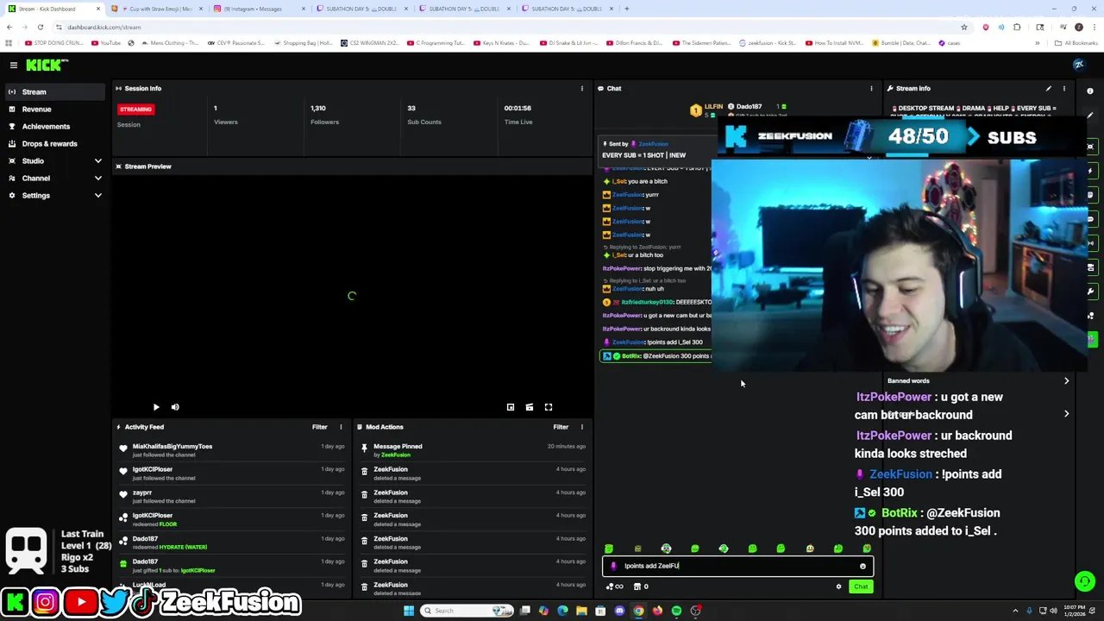Filter the Mod Actions list

point(561,427)
